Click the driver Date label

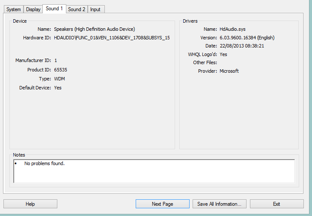pos(211,46)
